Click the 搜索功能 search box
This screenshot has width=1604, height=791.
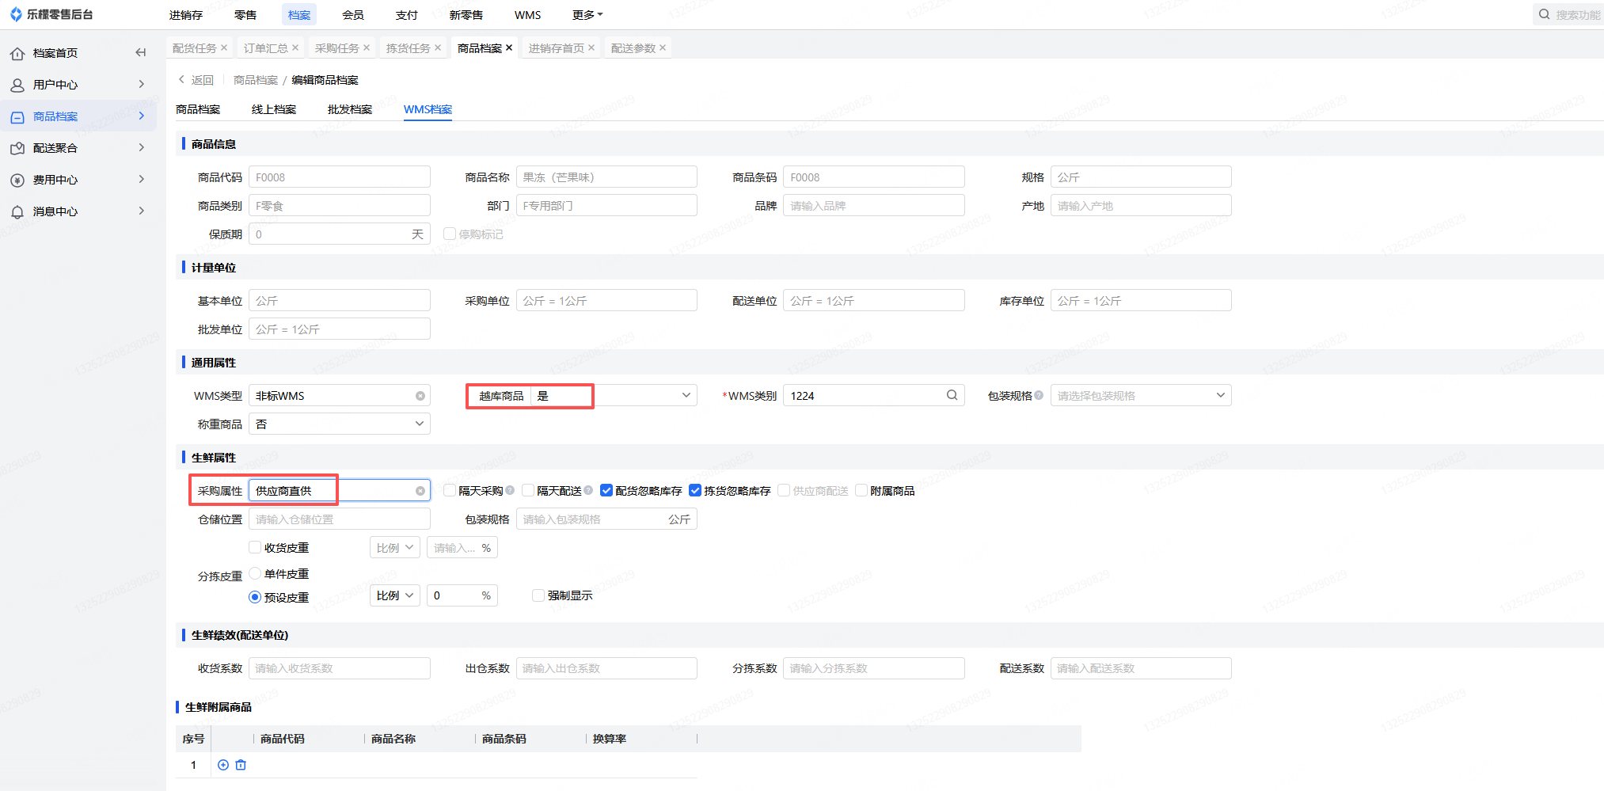coord(1568,14)
